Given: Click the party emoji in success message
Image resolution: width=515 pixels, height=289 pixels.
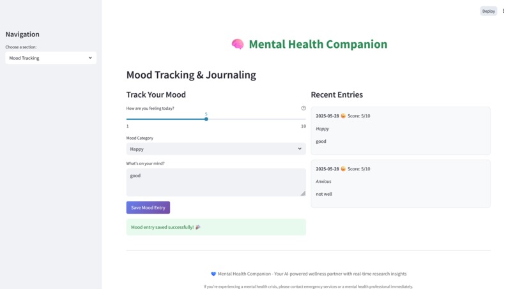Looking at the screenshot, I should coord(197,227).
